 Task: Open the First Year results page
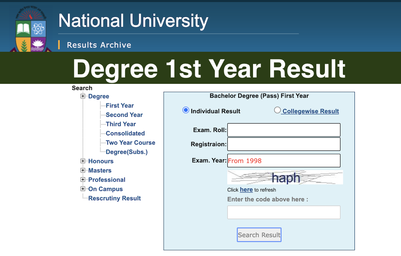[119, 106]
